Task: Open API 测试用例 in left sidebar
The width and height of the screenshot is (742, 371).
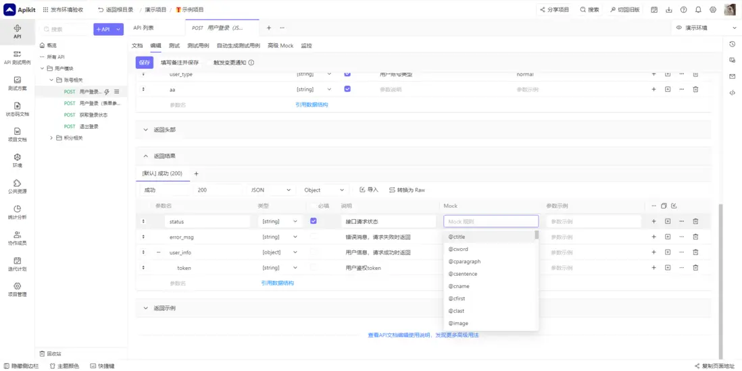Action: coord(17,57)
